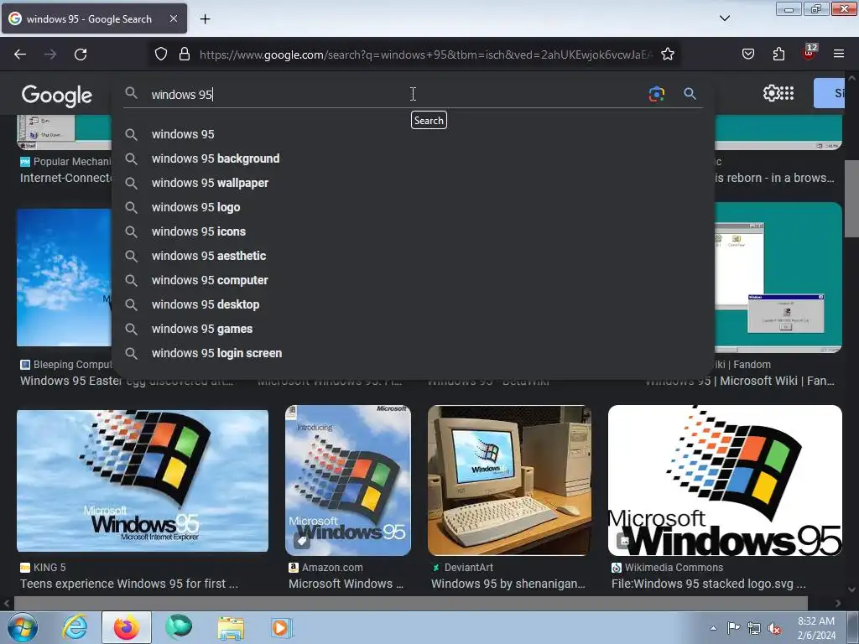The image size is (859, 644).
Task: Open the green globe taskbar app
Action: coord(179,627)
